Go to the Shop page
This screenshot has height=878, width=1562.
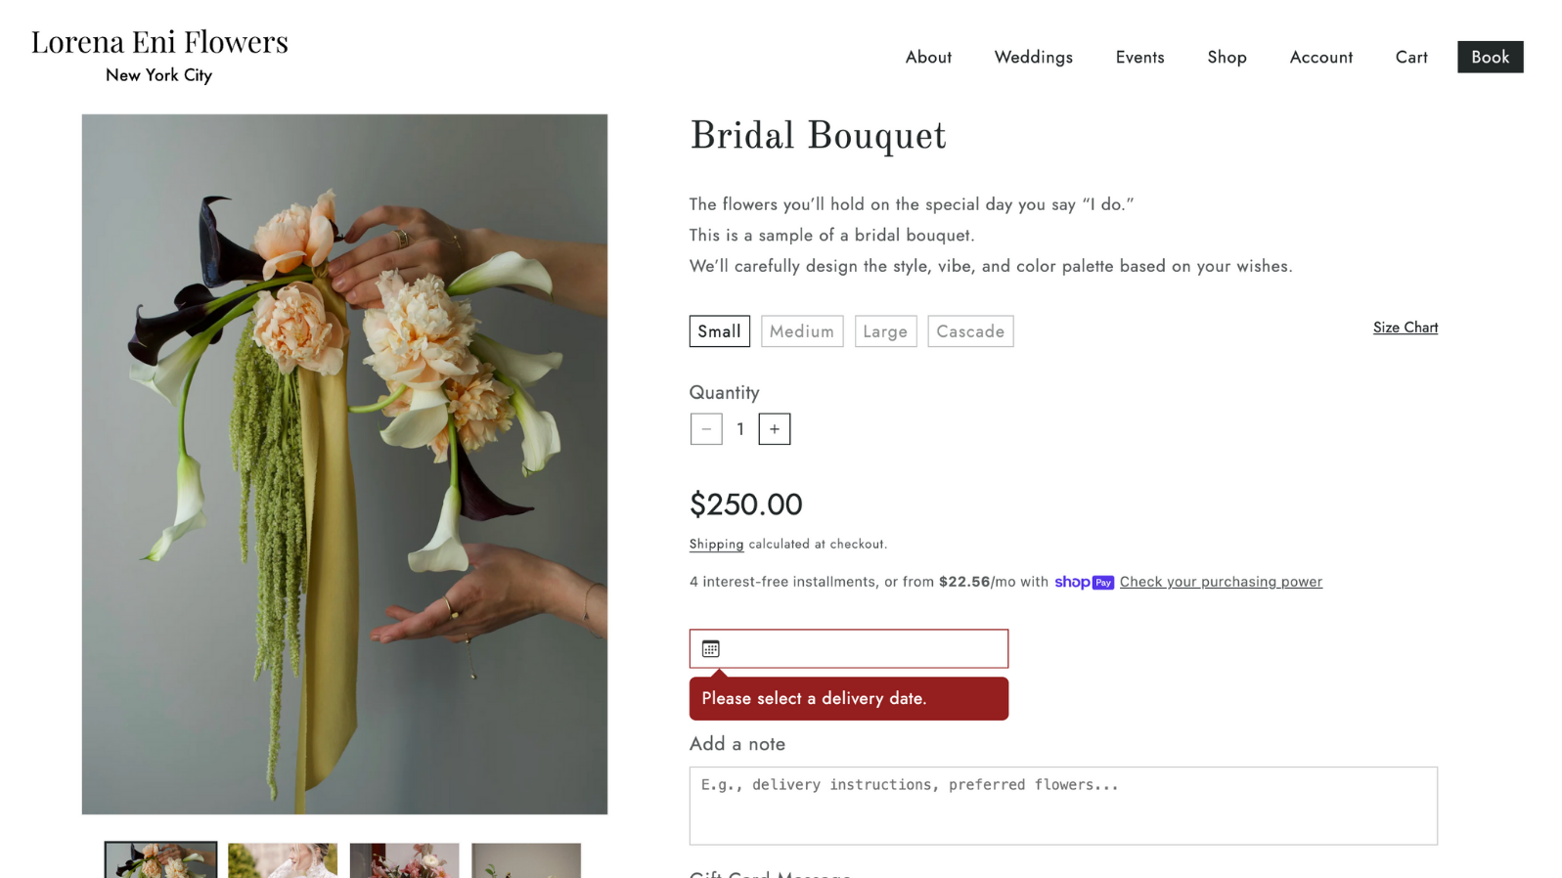click(1227, 57)
